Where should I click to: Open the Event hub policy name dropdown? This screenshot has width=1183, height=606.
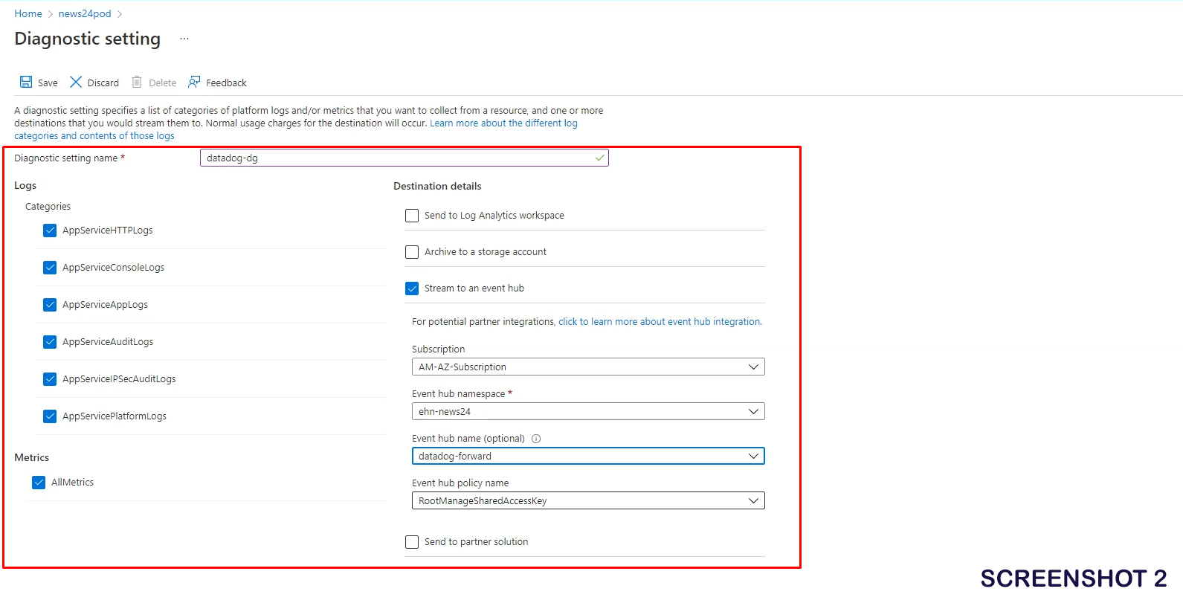pyautogui.click(x=587, y=501)
